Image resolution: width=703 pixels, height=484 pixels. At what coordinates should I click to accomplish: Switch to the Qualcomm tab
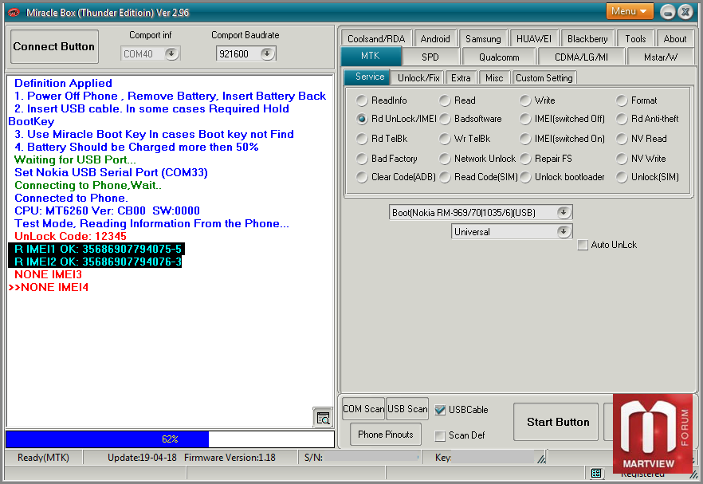click(x=499, y=57)
